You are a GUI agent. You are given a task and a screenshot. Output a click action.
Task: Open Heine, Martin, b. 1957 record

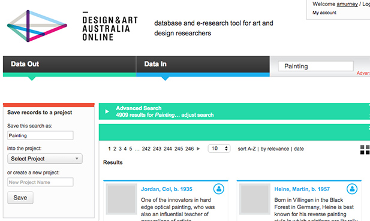[302, 189]
